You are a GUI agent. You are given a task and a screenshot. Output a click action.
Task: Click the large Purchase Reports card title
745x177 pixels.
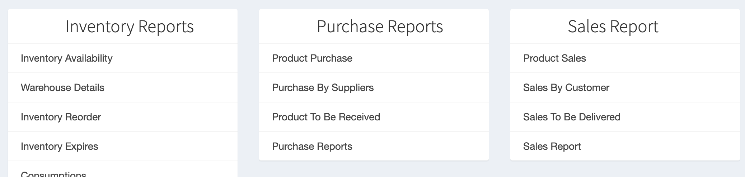pyautogui.click(x=380, y=27)
